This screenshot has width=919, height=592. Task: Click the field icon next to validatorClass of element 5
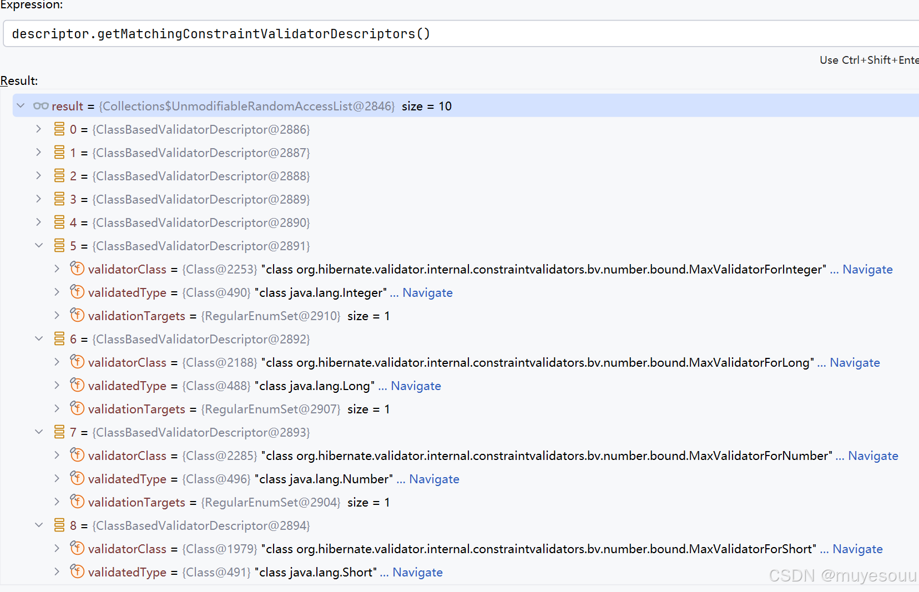coord(77,269)
